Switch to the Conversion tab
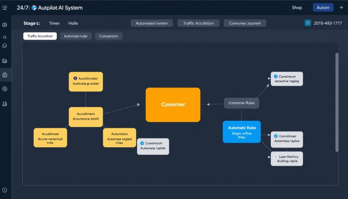348x199 pixels. tap(109, 36)
